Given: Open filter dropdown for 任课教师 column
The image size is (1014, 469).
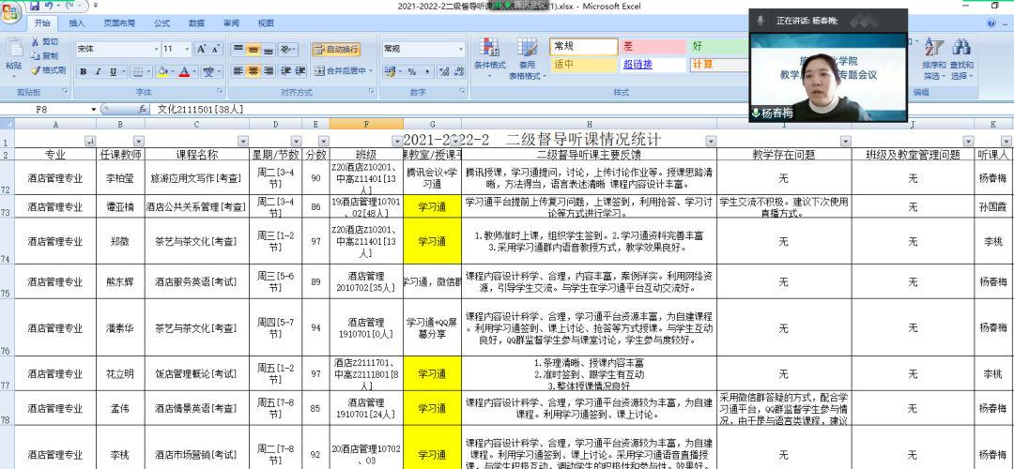Looking at the screenshot, I should coord(138,141).
